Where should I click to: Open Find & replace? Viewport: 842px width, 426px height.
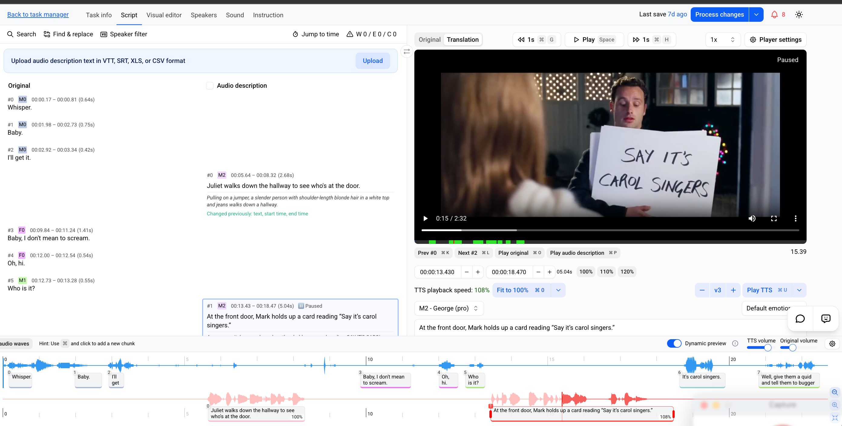pyautogui.click(x=68, y=34)
